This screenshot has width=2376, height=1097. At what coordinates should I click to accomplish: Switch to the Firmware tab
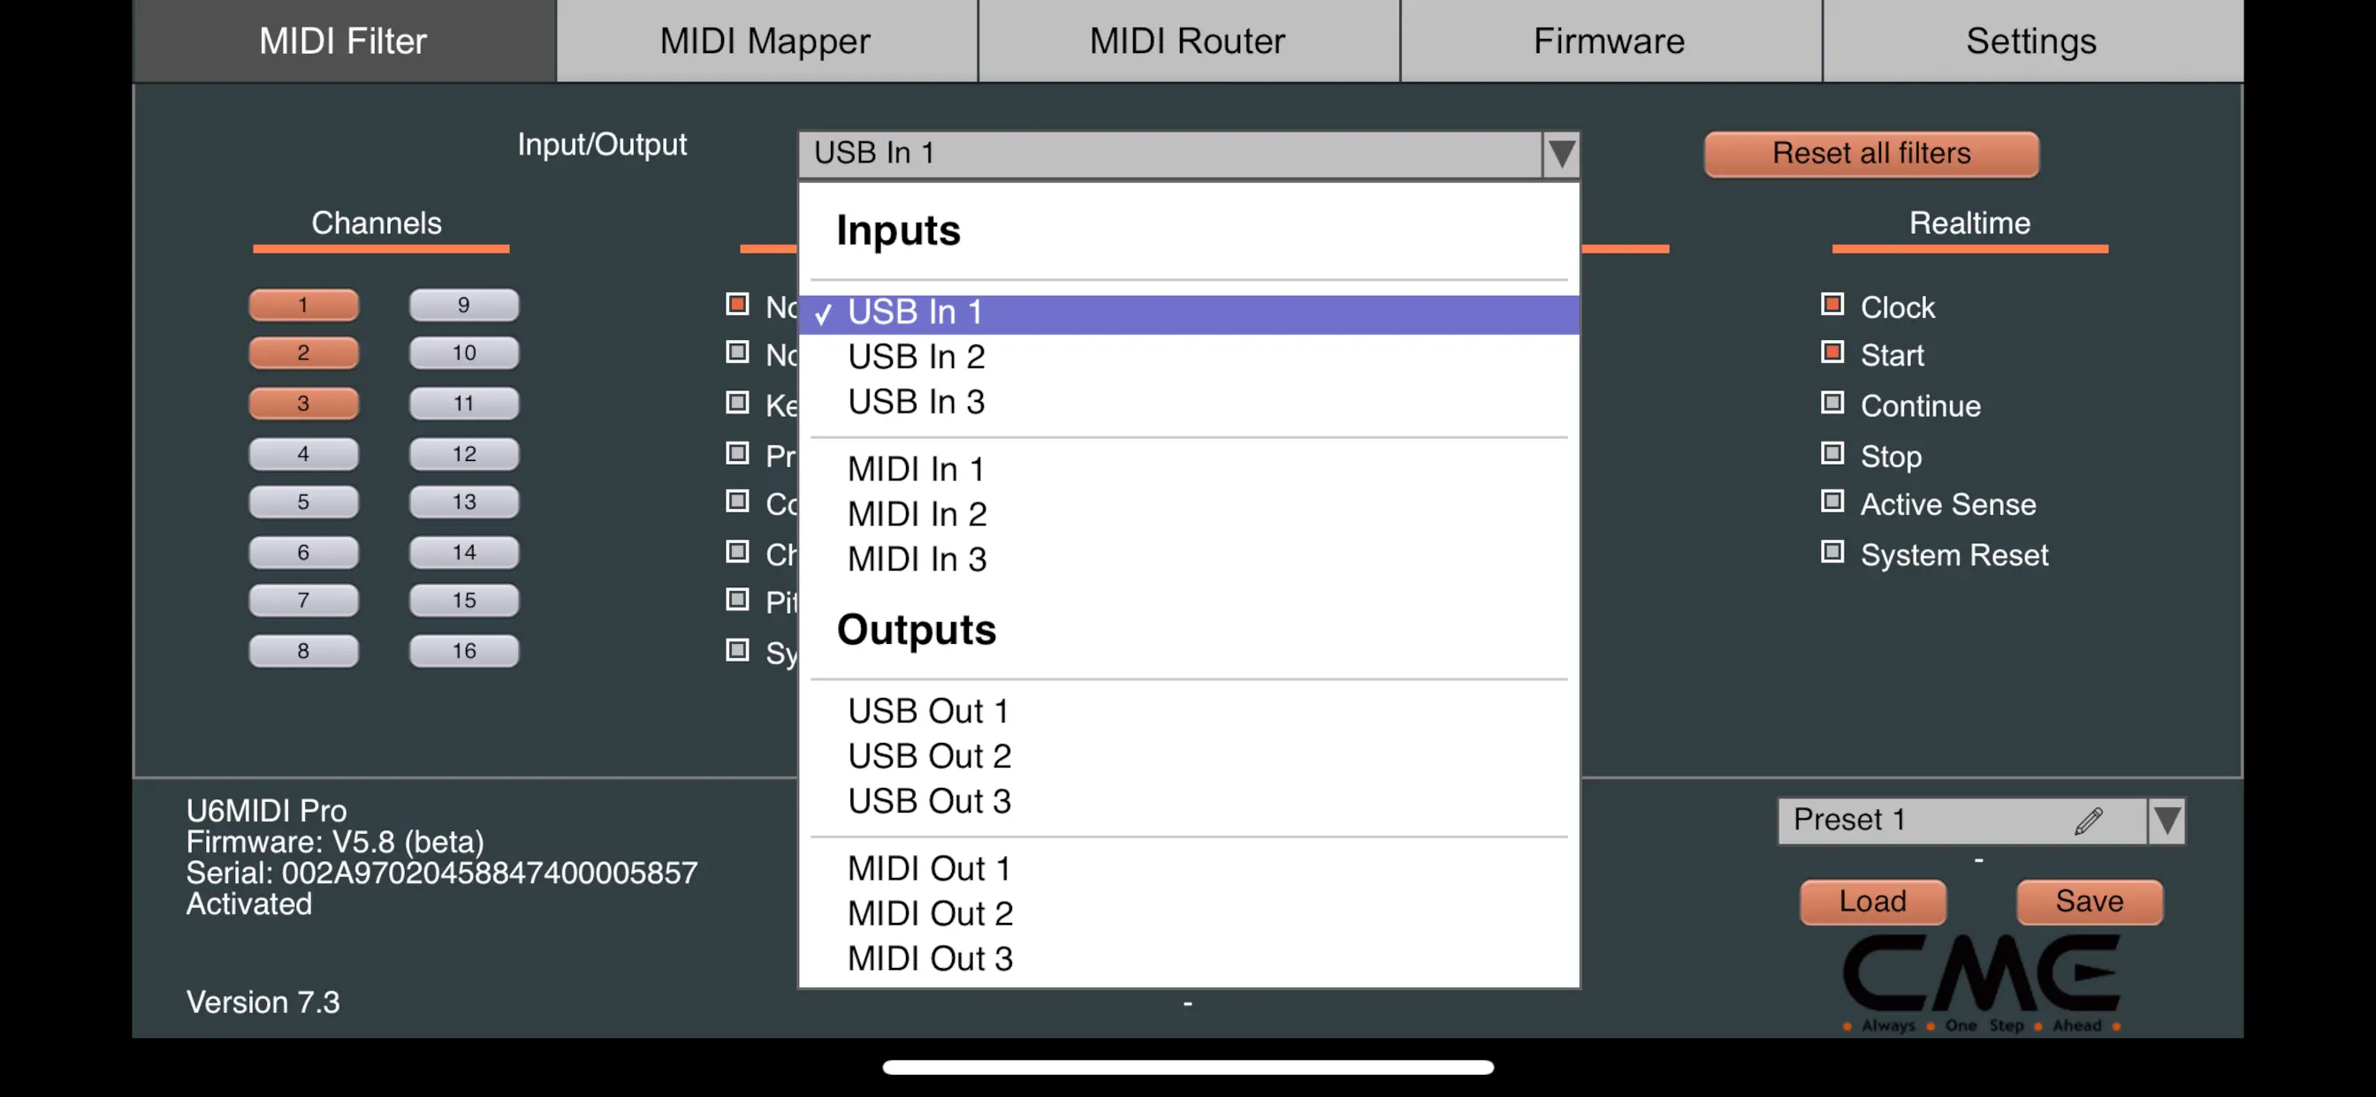pyautogui.click(x=1609, y=41)
